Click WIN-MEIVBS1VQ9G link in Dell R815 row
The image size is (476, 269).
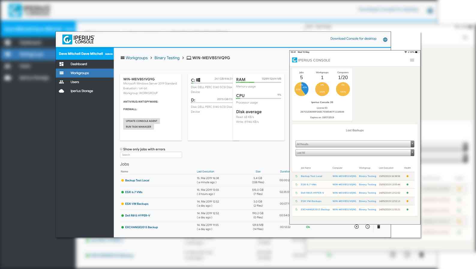click(x=344, y=193)
